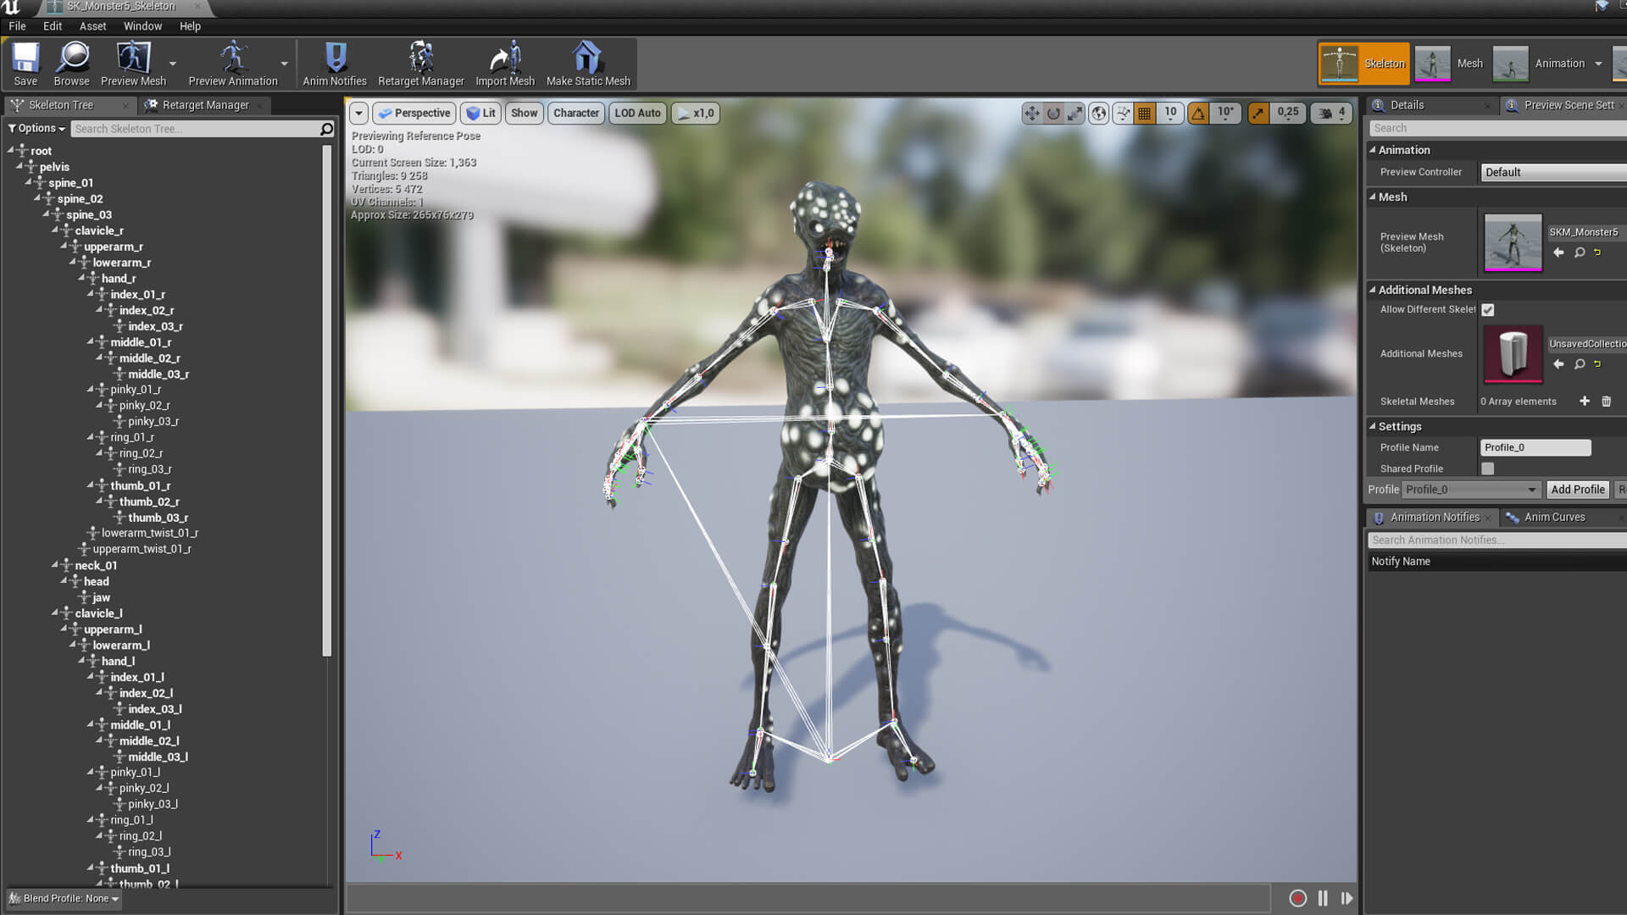Toggle rotation snap angle icon
The height and width of the screenshot is (915, 1627).
pyautogui.click(x=1198, y=113)
